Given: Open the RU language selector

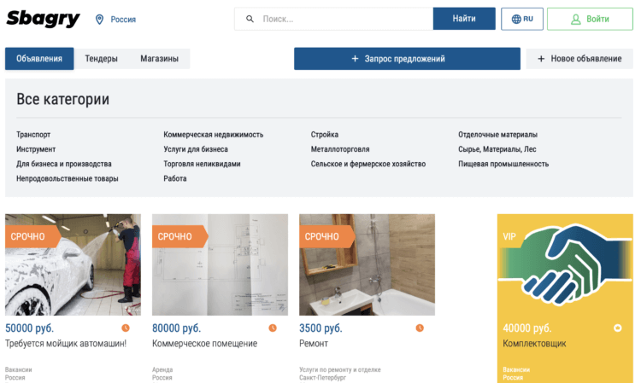Looking at the screenshot, I should (522, 19).
